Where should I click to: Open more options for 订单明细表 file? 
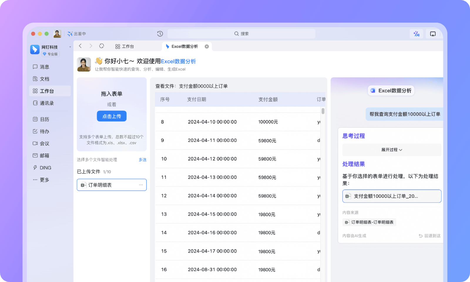tap(141, 185)
